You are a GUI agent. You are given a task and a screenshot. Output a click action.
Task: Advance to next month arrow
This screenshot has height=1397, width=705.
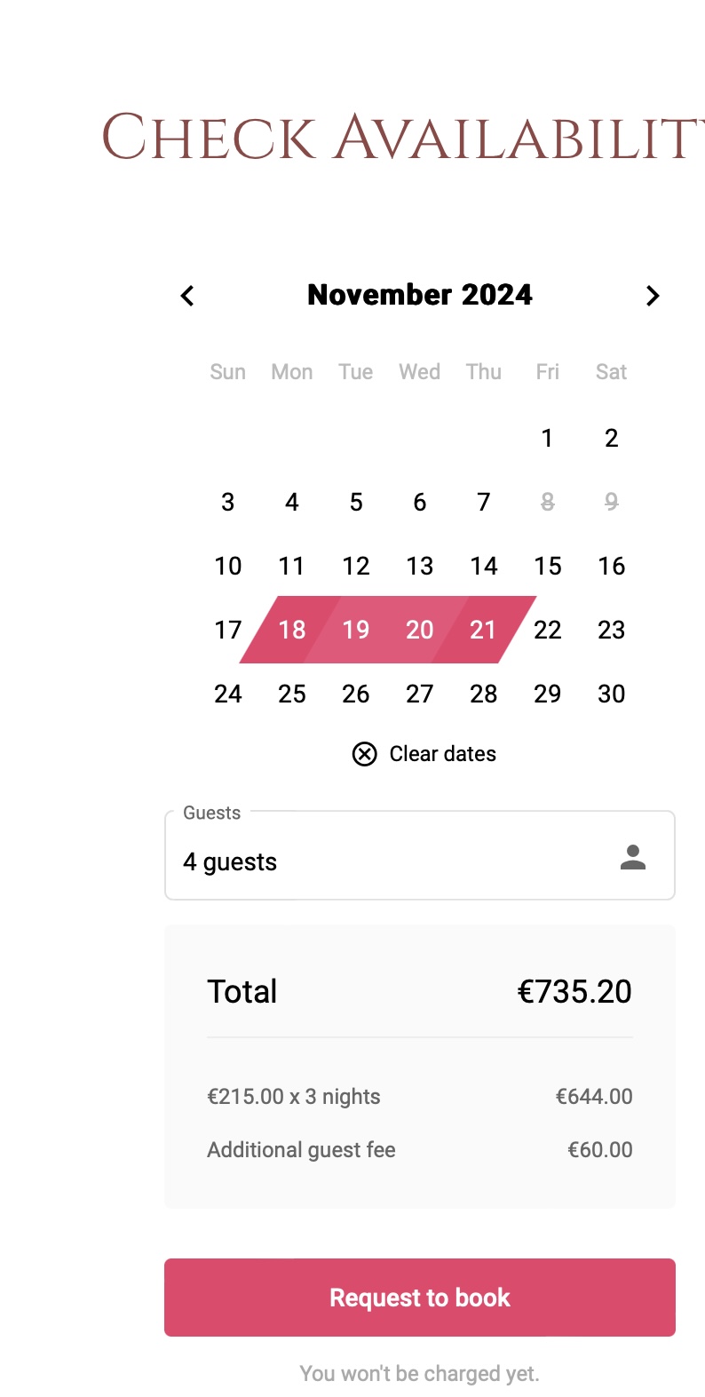[x=653, y=296]
